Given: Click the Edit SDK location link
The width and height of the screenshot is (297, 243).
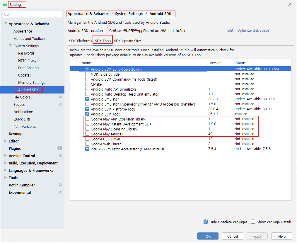Looking at the screenshot, I should click(x=230, y=30).
